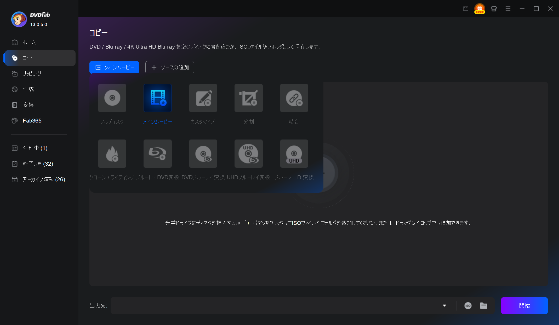Choose Blu-ray to DVD conversion icon
This screenshot has height=325, width=559.
158,154
